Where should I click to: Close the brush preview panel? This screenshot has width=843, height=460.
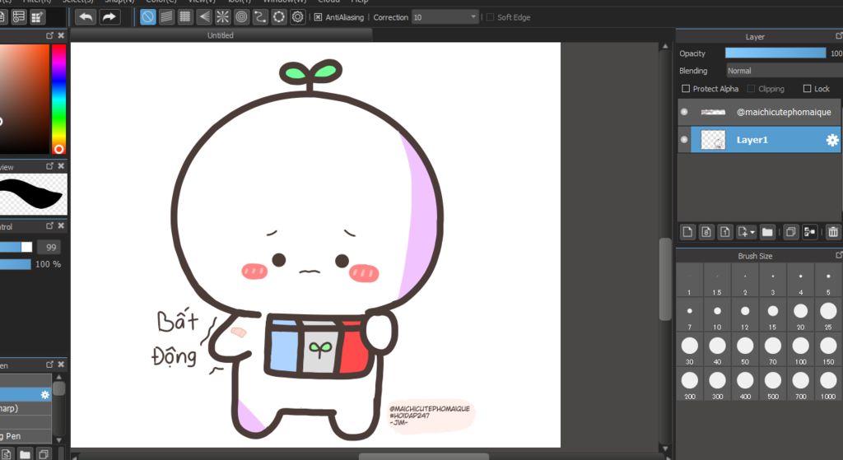[x=61, y=166]
